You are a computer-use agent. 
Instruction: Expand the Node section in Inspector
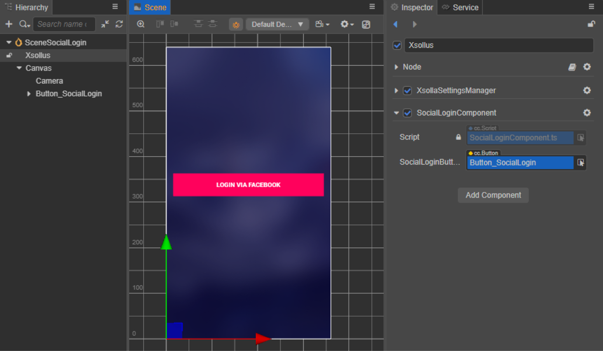pyautogui.click(x=396, y=67)
